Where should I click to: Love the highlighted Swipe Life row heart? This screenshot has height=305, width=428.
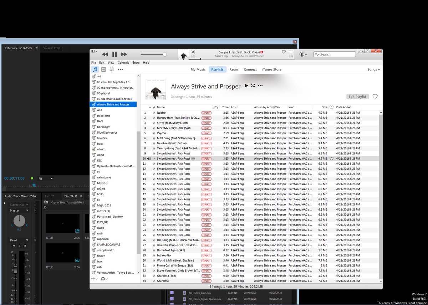click(331, 159)
